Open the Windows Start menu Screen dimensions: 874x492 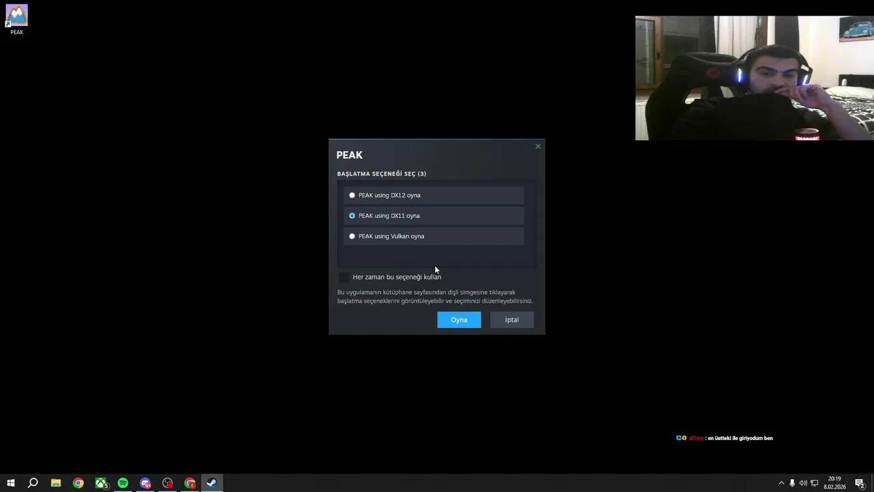(10, 483)
